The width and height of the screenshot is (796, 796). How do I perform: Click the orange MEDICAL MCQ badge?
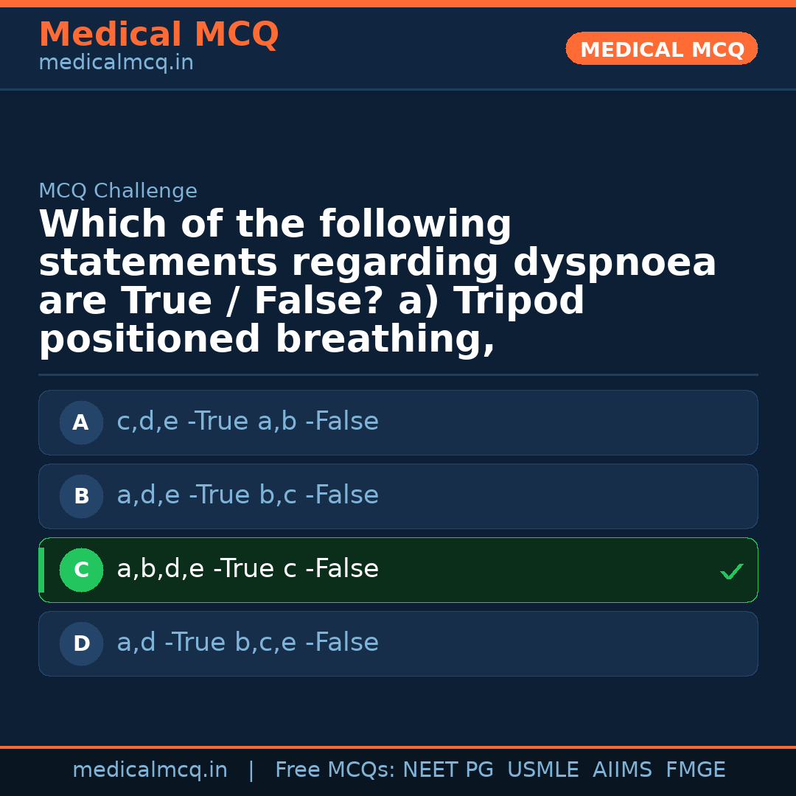[661, 49]
